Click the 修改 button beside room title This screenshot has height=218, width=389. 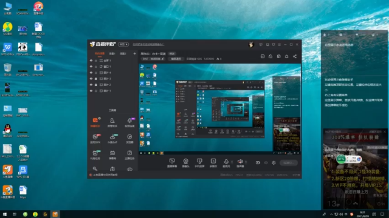172,54
